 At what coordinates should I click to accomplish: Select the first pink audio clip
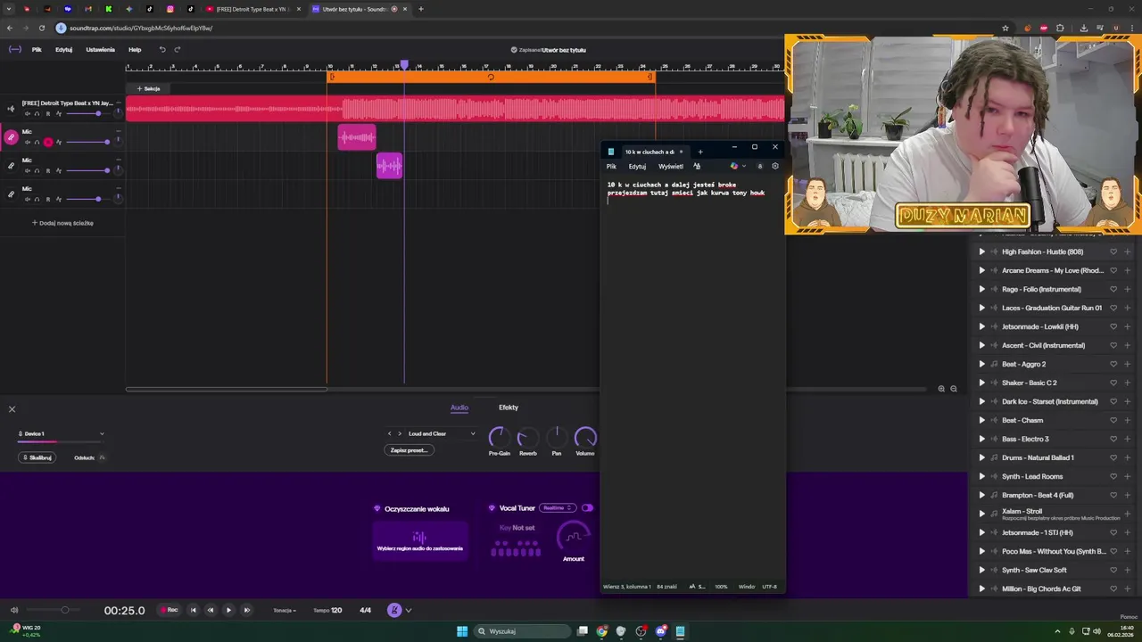tap(357, 137)
